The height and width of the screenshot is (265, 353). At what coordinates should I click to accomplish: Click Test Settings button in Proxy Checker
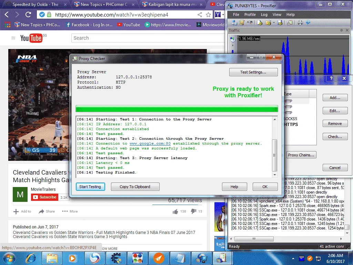[253, 72]
